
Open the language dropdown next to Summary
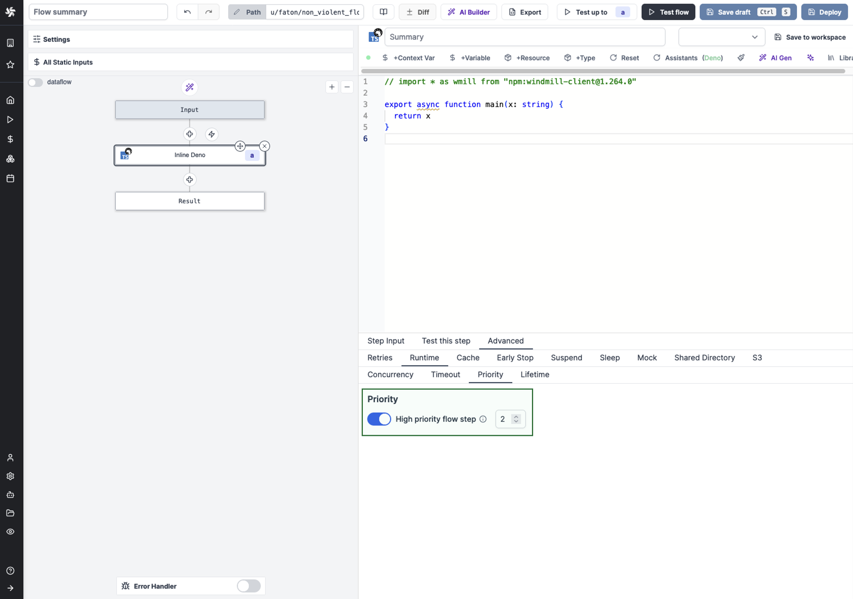pyautogui.click(x=721, y=37)
